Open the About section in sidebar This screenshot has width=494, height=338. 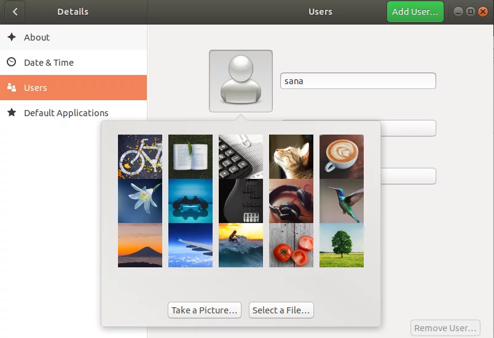[x=37, y=37]
